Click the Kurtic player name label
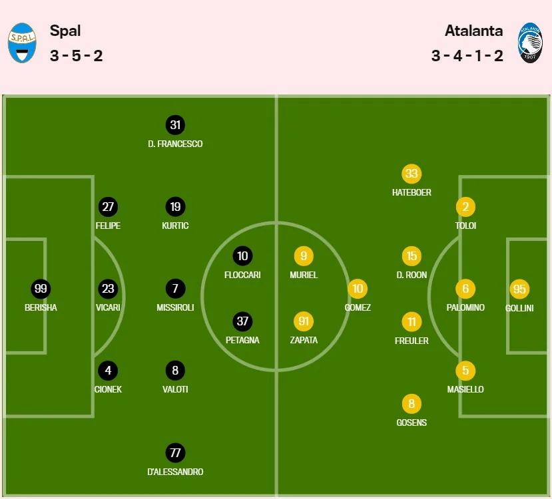Viewport: 552px width, 499px height. 175,226
